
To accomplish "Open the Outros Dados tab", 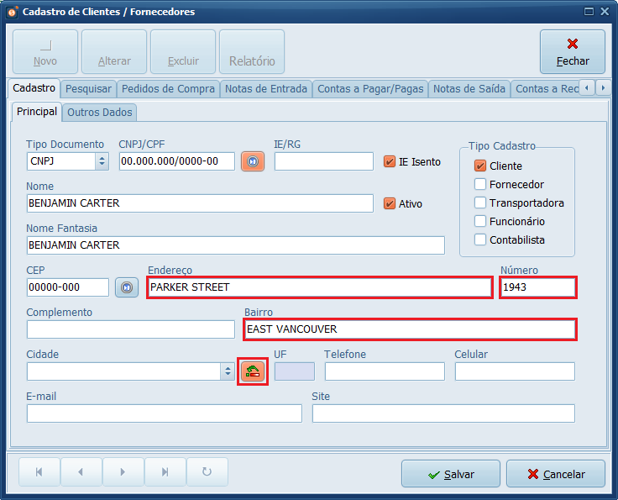I will point(100,112).
